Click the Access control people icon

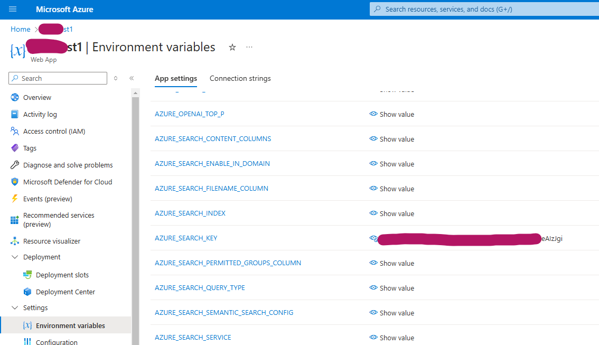point(14,131)
